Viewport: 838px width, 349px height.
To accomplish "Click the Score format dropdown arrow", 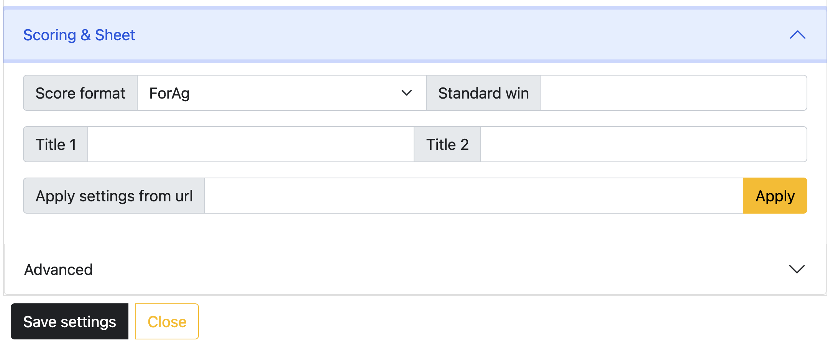I will (406, 93).
